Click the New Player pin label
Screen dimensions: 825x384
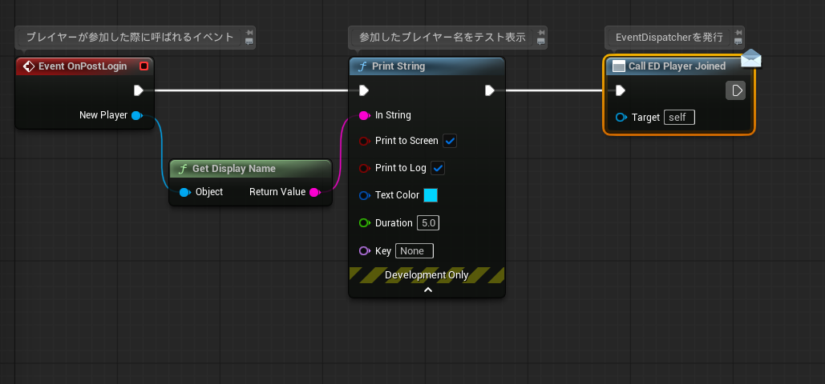tap(103, 115)
